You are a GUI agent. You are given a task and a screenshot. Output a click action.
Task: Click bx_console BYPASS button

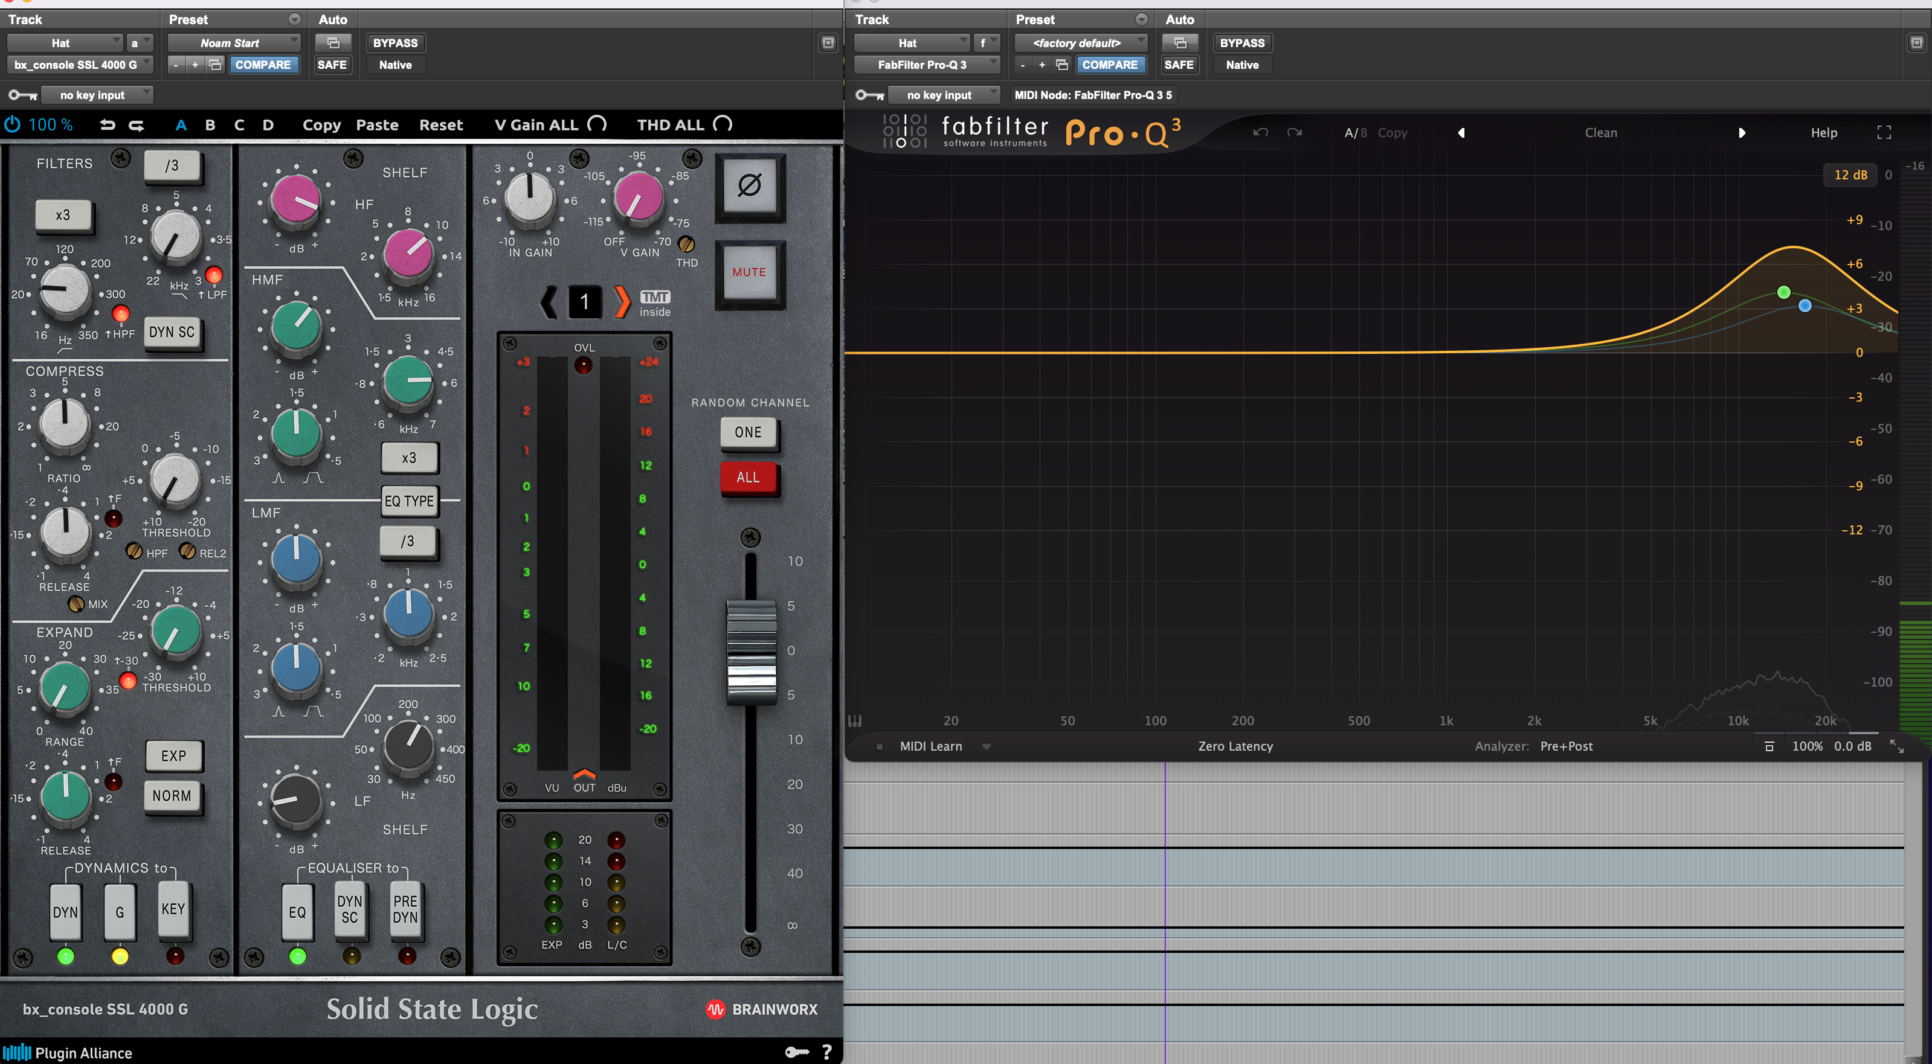click(x=395, y=43)
